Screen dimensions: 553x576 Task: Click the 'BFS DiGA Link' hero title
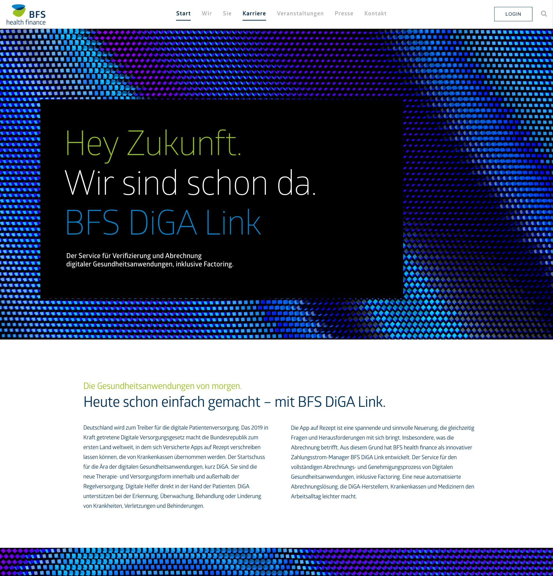164,222
